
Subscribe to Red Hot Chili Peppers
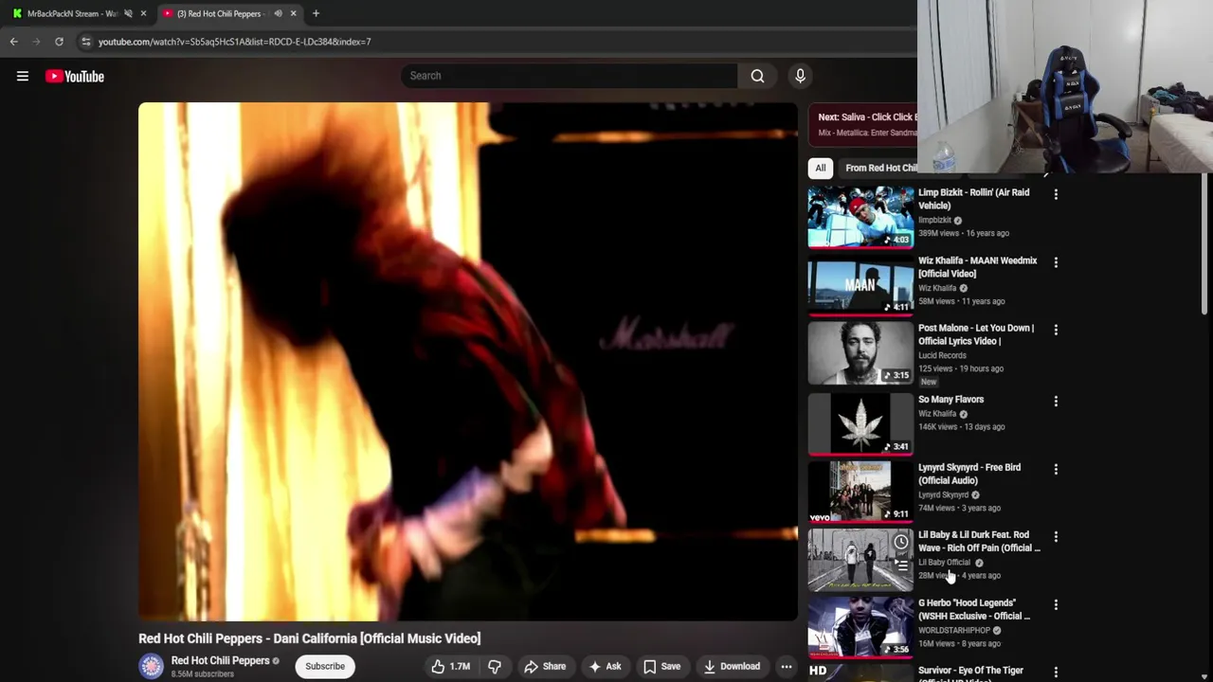[325, 666]
